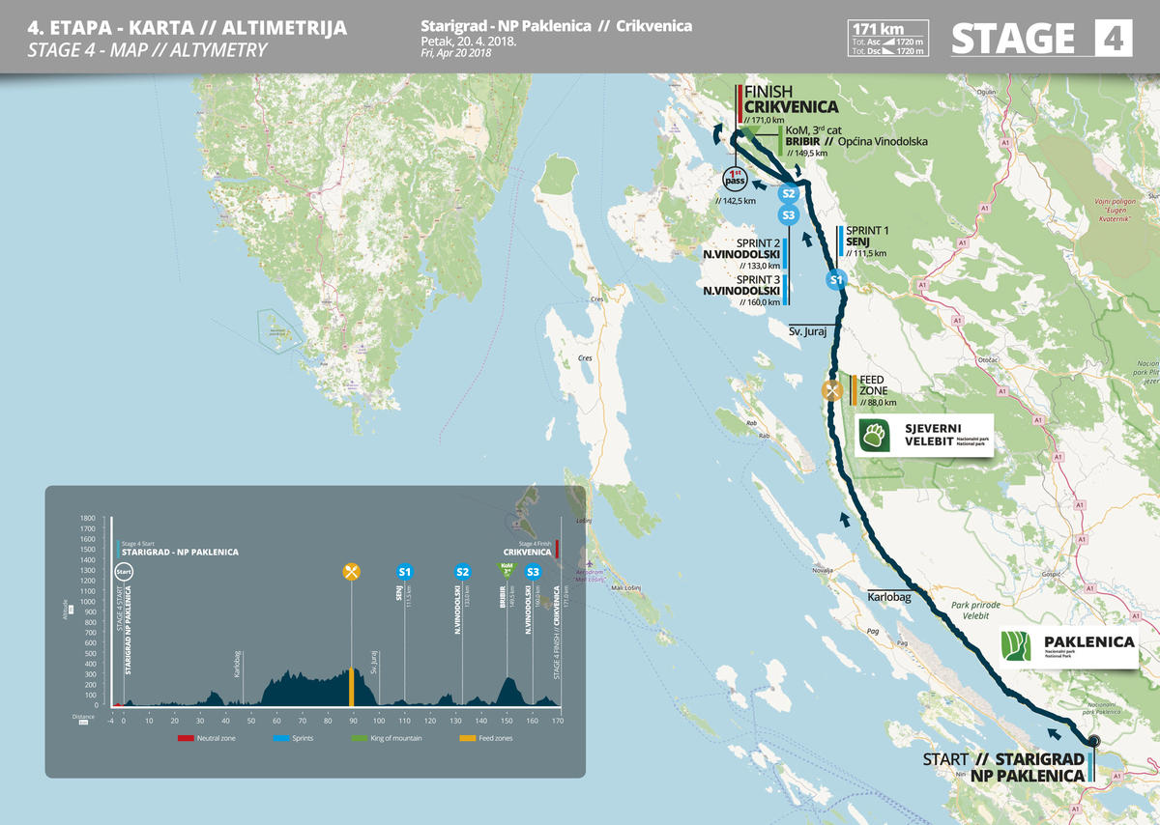Screen dimensions: 1160x825
Task: Click the S3 badge in the altitude profile
Action: coord(533,571)
